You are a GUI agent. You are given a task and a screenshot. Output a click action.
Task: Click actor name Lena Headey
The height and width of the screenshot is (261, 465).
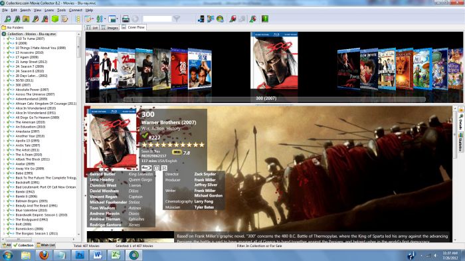(x=102, y=180)
